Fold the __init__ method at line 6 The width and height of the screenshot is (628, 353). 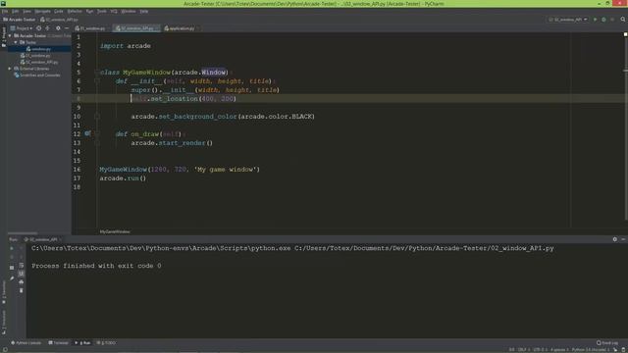click(97, 81)
